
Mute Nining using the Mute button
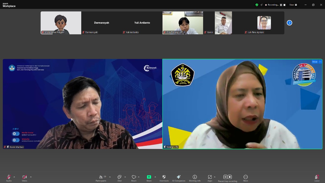tap(315, 62)
